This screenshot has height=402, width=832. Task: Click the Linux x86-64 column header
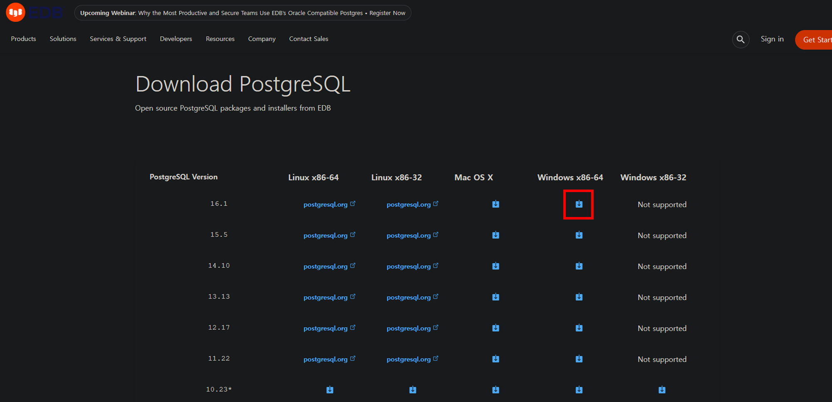click(x=313, y=178)
